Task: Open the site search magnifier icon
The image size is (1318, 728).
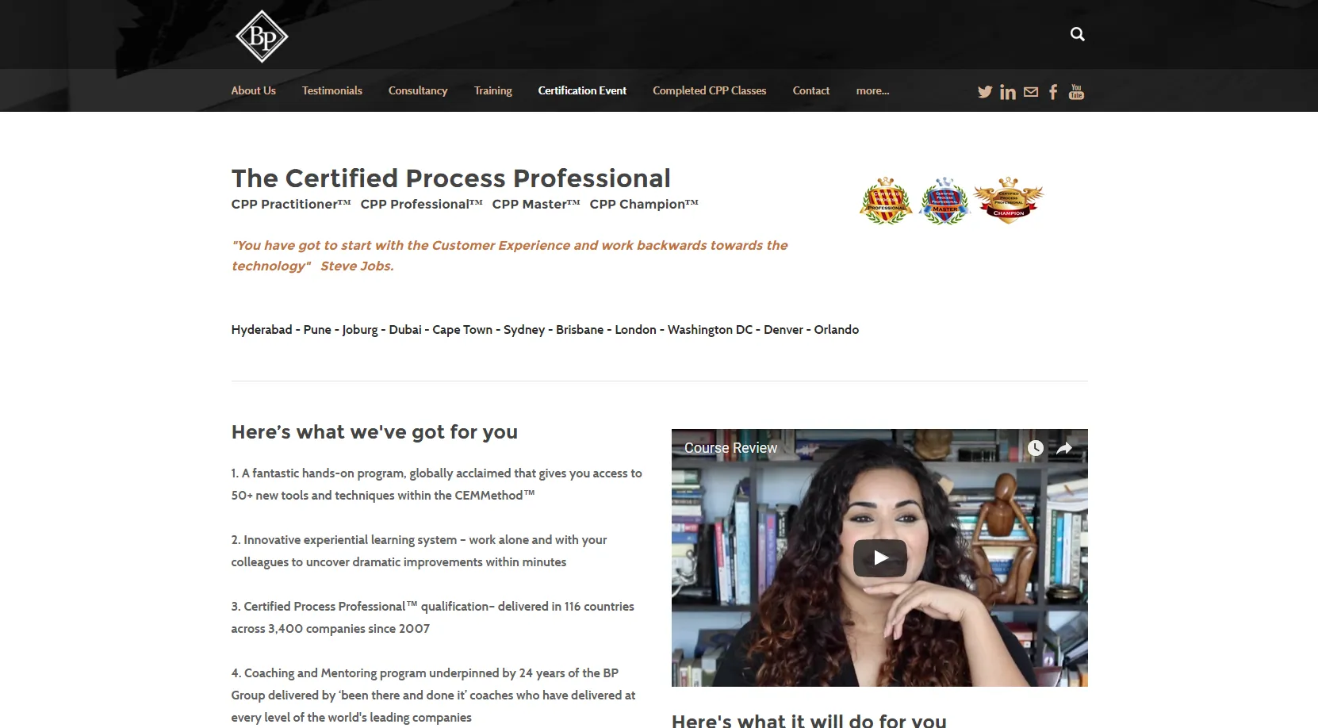Action: 1077,34
